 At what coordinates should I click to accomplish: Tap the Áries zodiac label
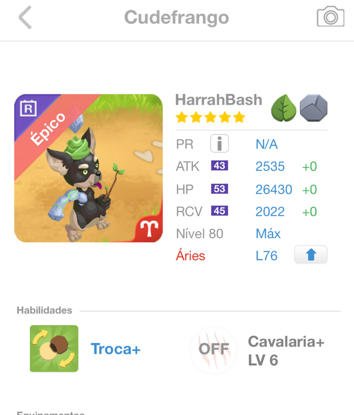point(190,255)
